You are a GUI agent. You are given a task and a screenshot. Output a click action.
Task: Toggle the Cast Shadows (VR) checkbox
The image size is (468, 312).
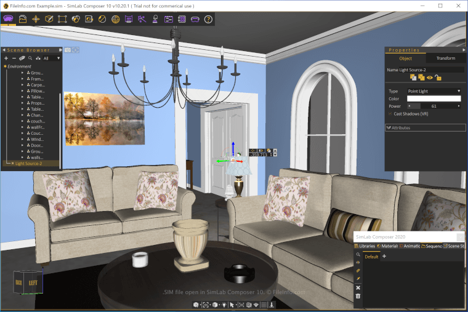(390, 114)
